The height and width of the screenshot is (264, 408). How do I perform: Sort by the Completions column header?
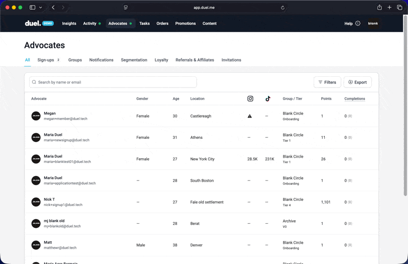tap(354, 99)
